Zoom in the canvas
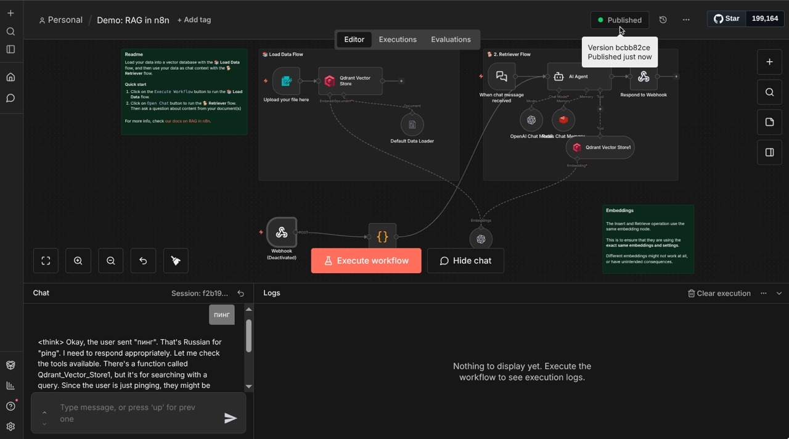Viewport: 789px width, 439px height. 78,261
